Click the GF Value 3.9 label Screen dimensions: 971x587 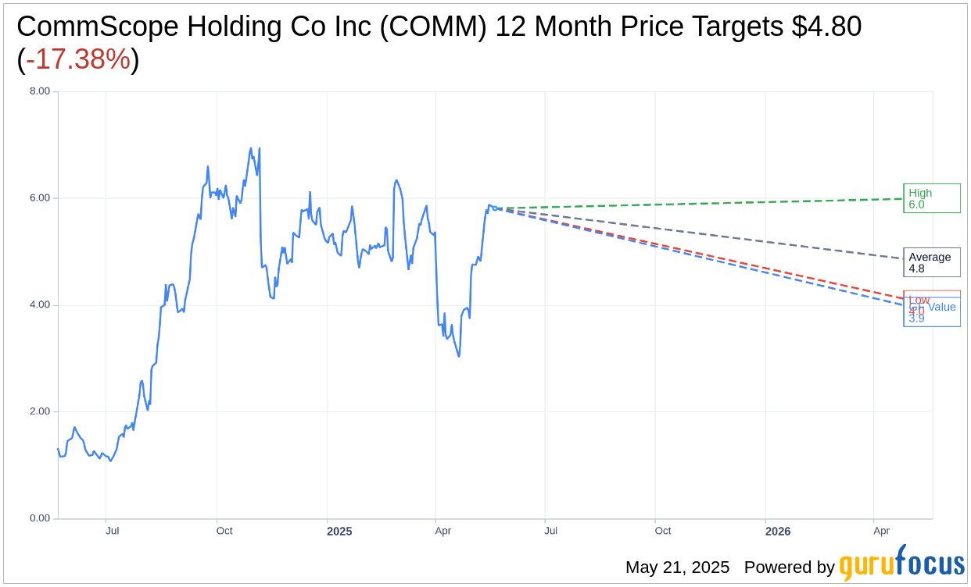(x=932, y=312)
